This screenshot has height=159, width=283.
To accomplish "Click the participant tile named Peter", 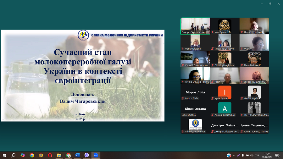I will (225, 75).
